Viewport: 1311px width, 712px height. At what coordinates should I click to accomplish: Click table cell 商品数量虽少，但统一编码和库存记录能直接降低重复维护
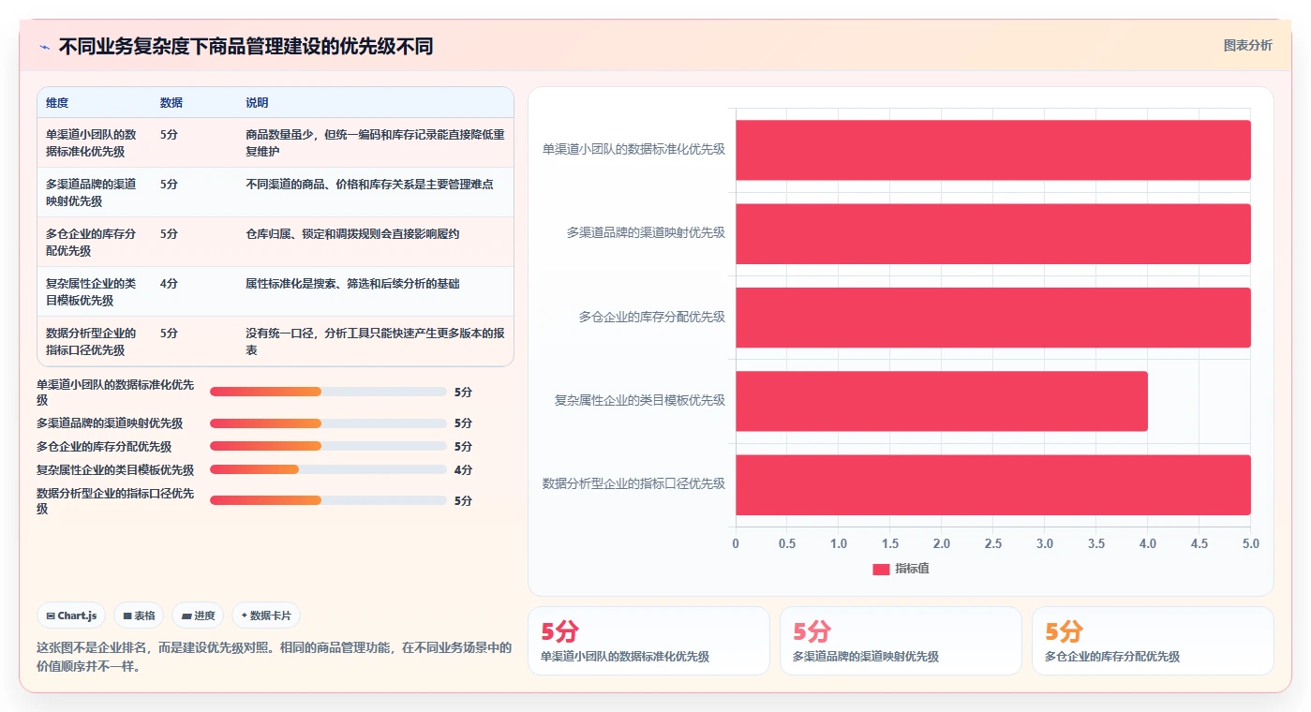pyautogui.click(x=375, y=142)
